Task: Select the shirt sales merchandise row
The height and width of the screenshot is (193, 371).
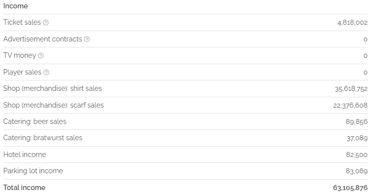Action: tap(185, 88)
